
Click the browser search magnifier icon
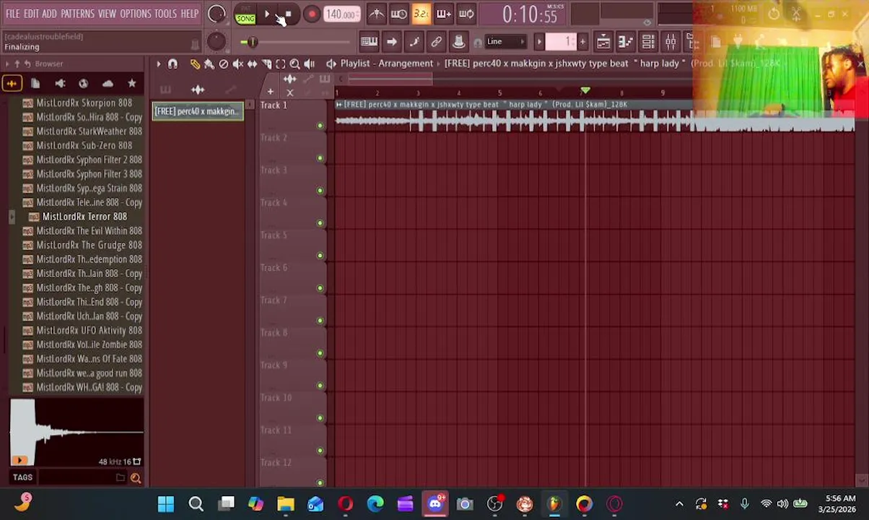136,477
